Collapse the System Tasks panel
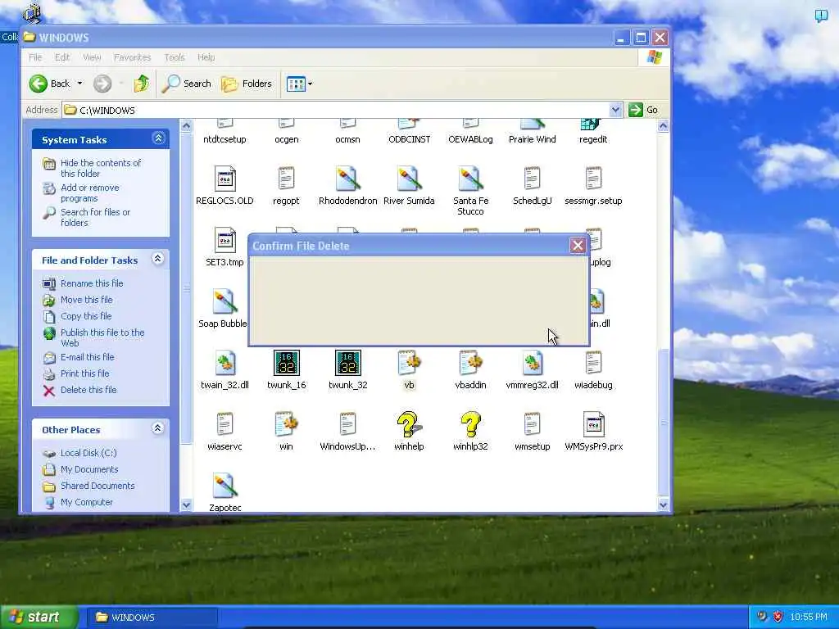 pyautogui.click(x=158, y=138)
